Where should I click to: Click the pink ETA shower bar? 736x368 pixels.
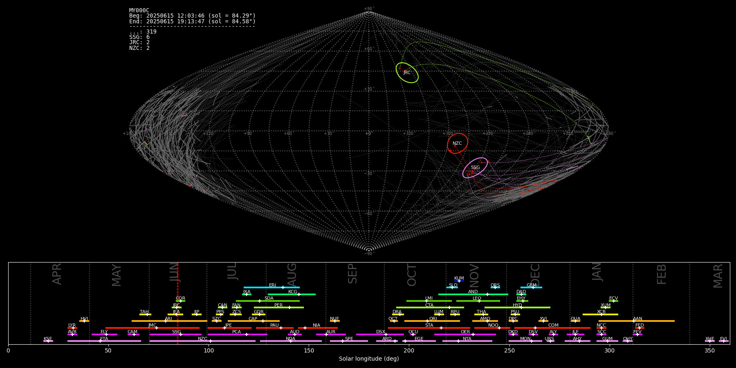click(104, 341)
